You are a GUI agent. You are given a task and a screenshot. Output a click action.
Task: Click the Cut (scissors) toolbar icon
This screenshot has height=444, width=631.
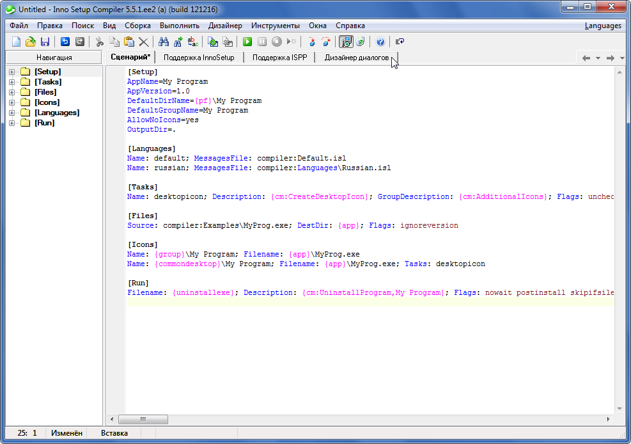pyautogui.click(x=99, y=42)
